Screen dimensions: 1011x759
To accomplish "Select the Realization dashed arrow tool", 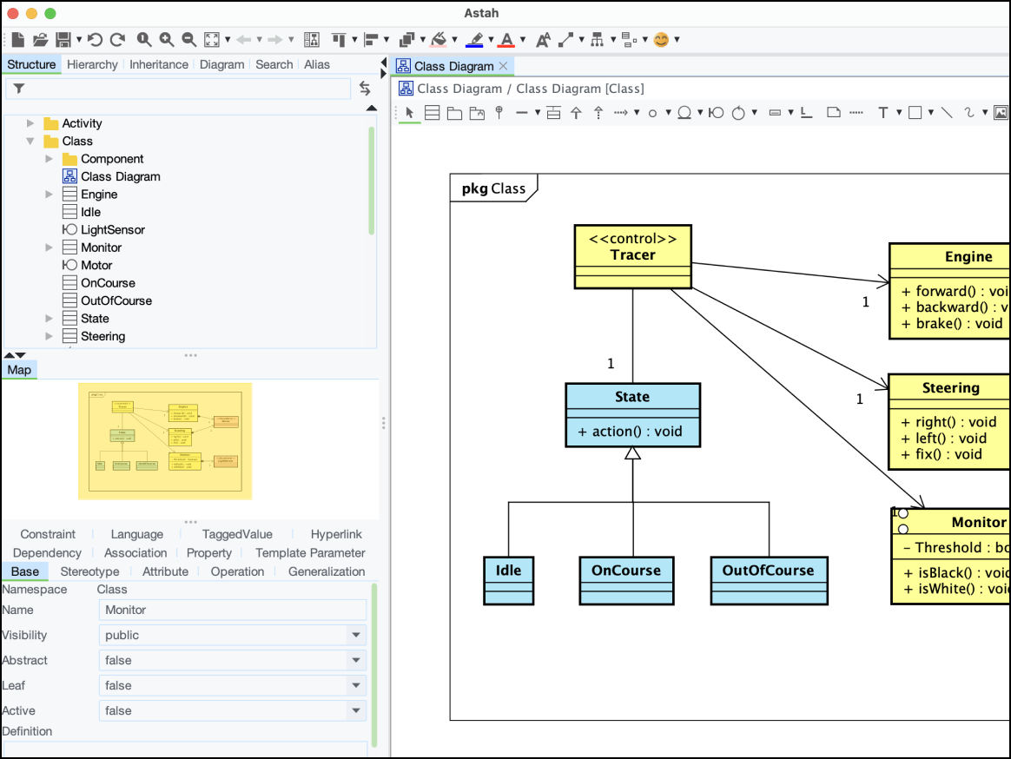I will [x=598, y=113].
